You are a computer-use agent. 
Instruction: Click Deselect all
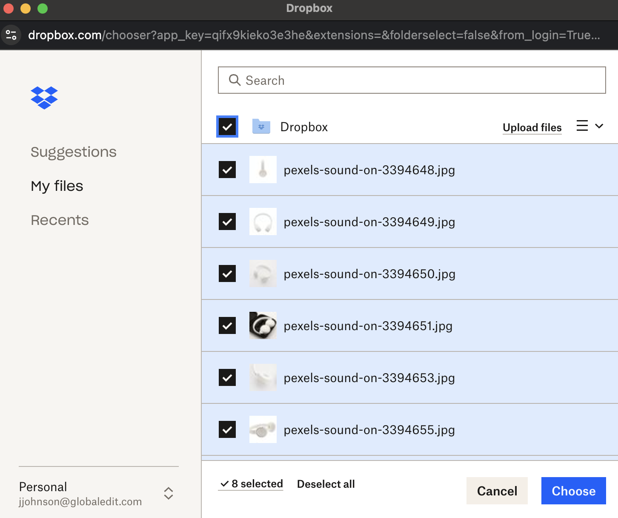point(326,484)
